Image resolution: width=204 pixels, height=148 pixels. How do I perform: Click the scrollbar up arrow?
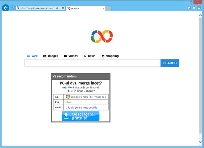point(201,15)
